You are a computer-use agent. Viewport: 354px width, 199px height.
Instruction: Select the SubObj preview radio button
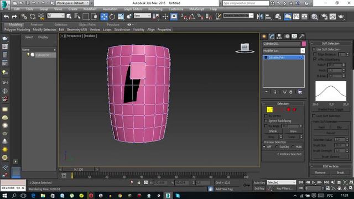(277, 147)
